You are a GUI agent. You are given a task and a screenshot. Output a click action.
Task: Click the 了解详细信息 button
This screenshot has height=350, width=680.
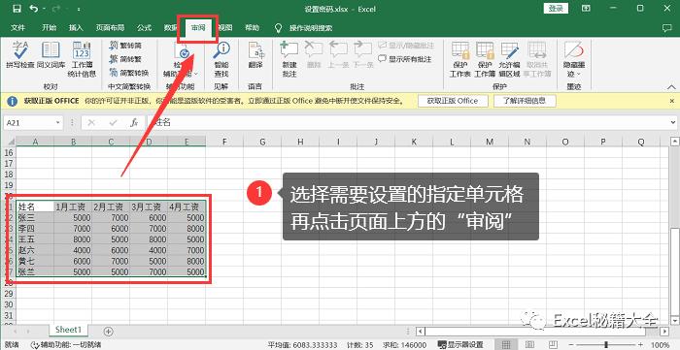pyautogui.click(x=524, y=101)
